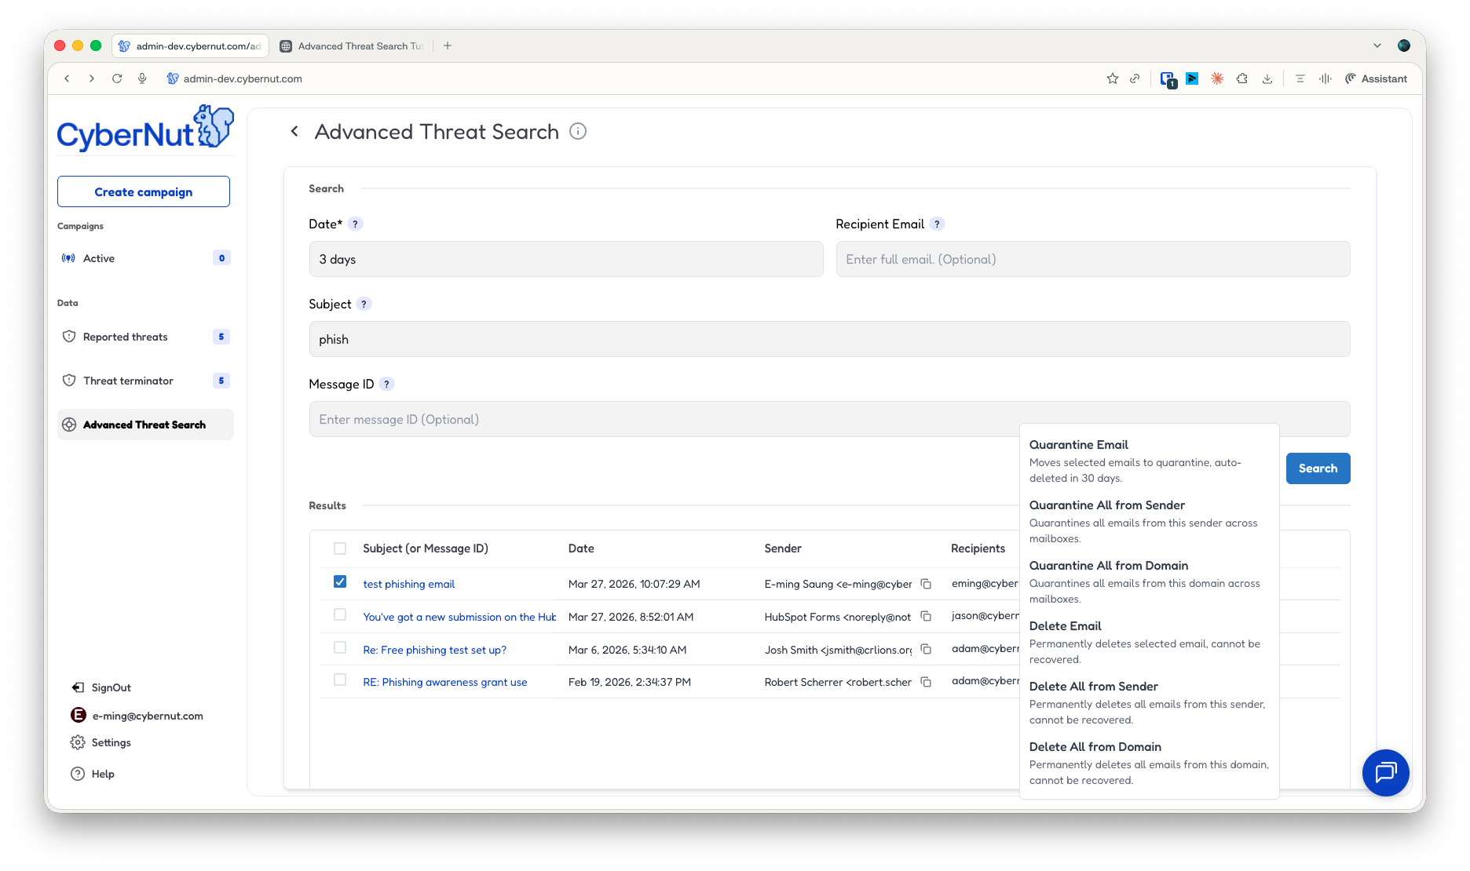1470x871 pixels.
Task: Check the RE: Phishing awareness grant use row
Action: (x=339, y=680)
